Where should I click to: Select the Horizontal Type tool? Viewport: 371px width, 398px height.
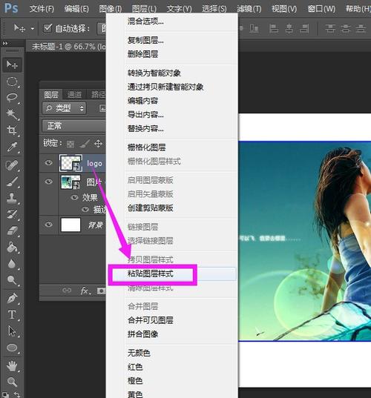pos(12,315)
